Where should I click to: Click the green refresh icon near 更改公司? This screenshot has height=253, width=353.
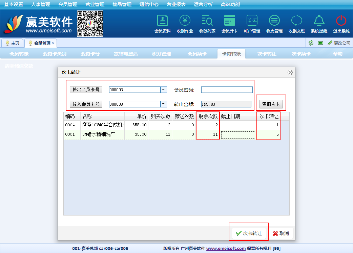click(x=311, y=43)
